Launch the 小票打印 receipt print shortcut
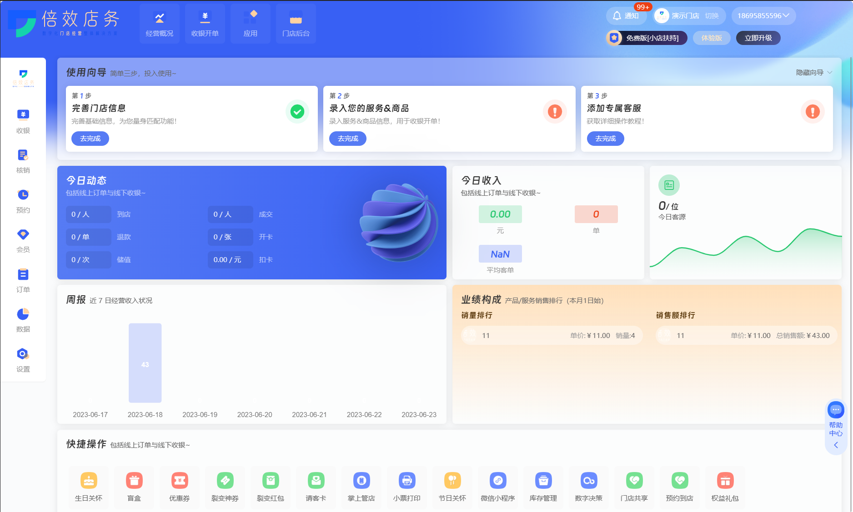Screen dimensions: 853x512 [407, 481]
